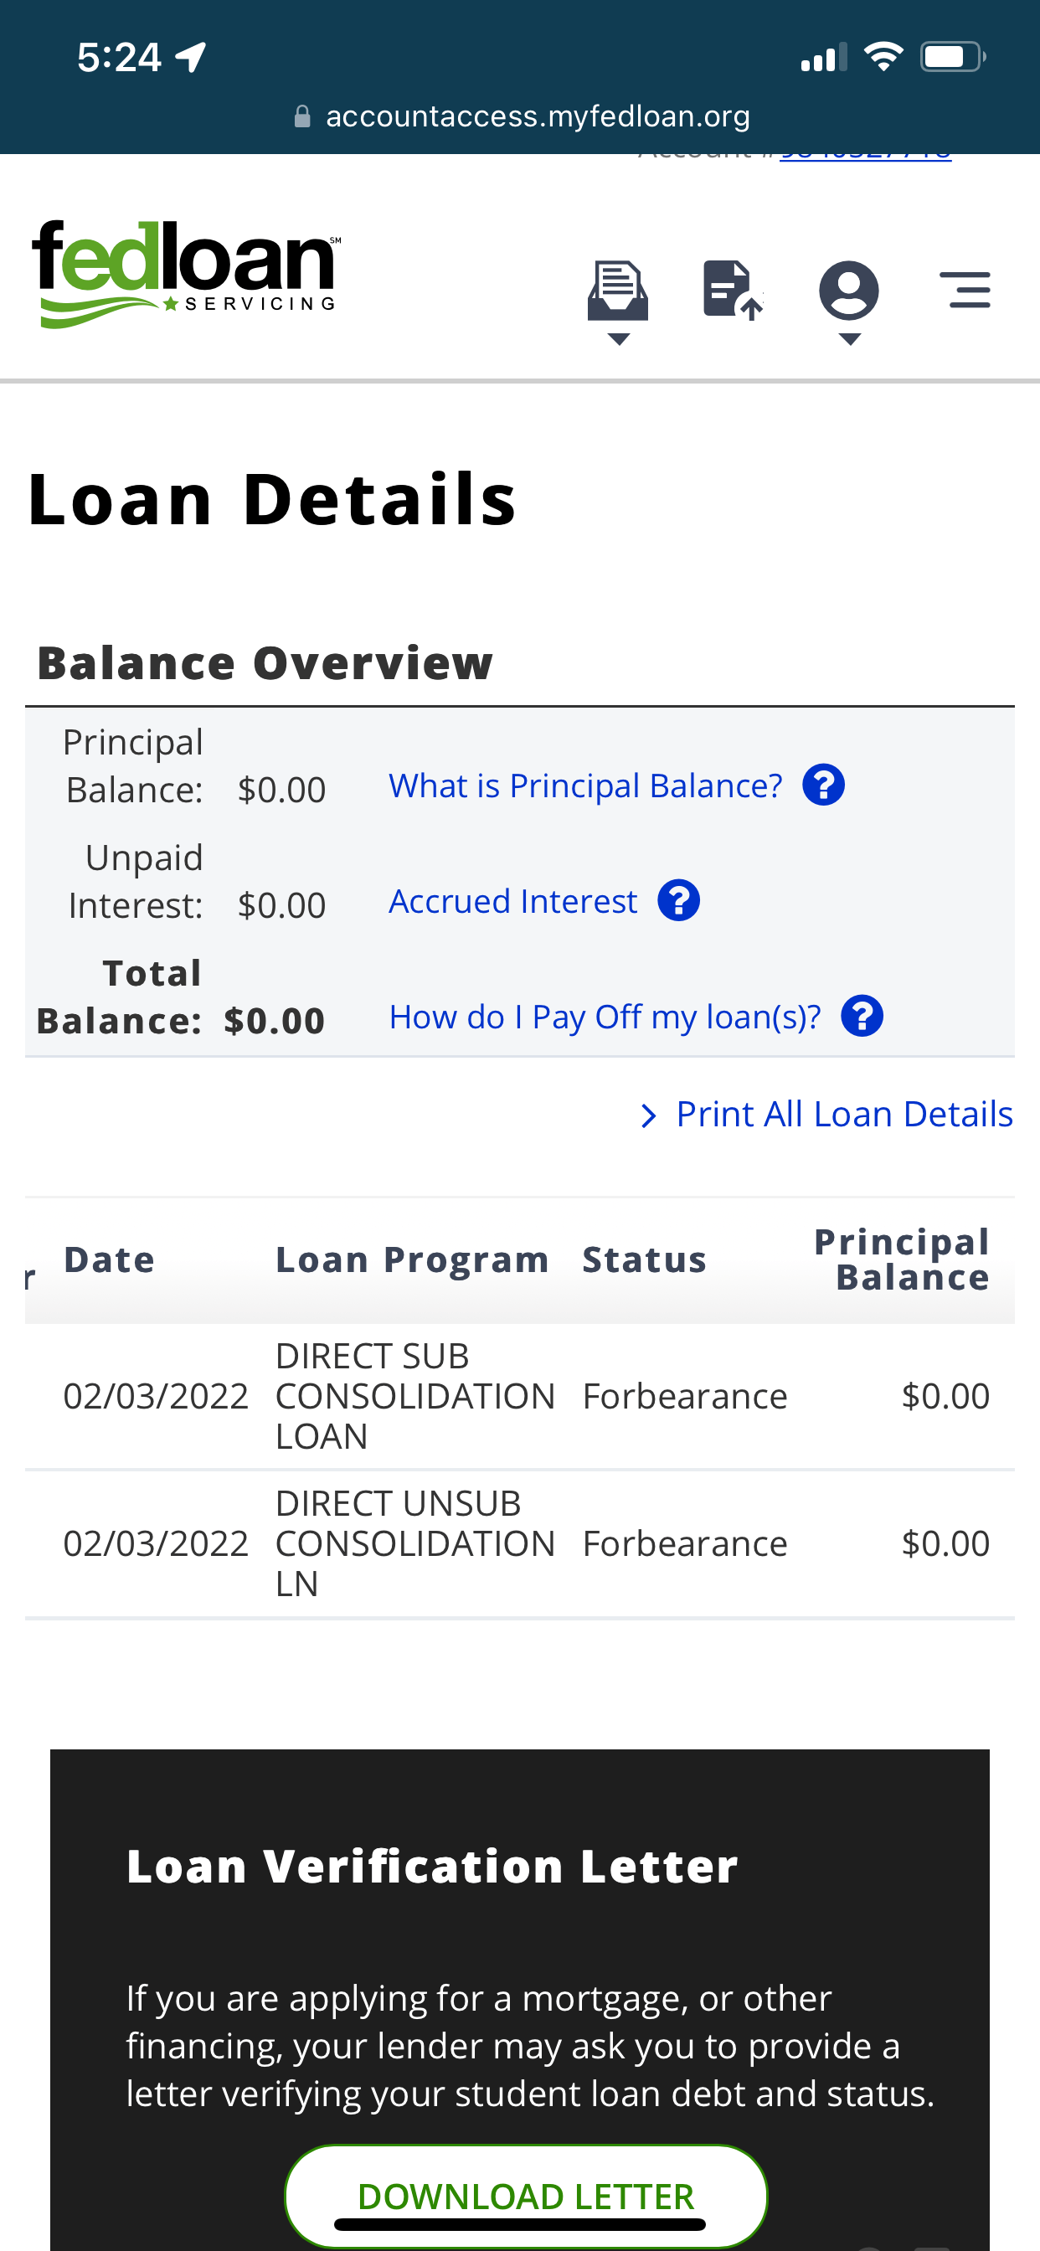The width and height of the screenshot is (1040, 2251).
Task: Expand dropdown arrow under inbox icon
Action: coord(618,339)
